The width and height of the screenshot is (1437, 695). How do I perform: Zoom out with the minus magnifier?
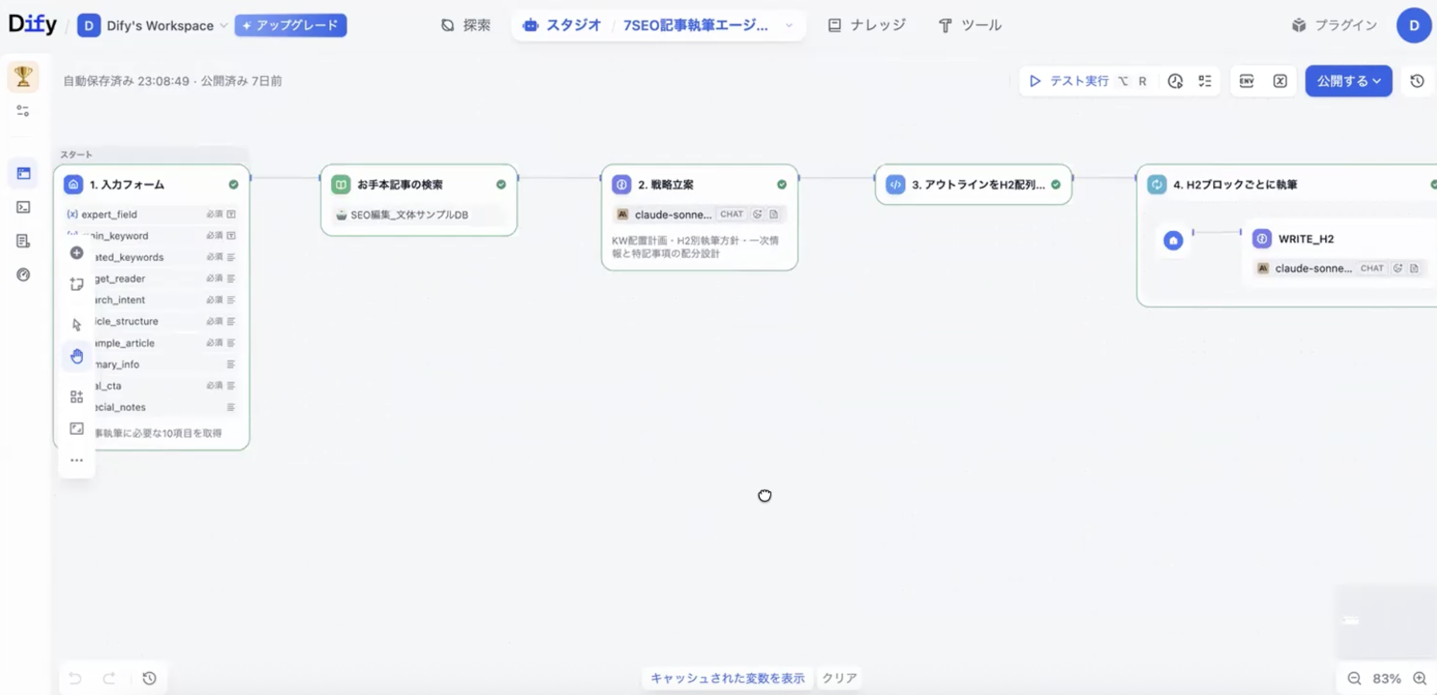click(x=1354, y=678)
